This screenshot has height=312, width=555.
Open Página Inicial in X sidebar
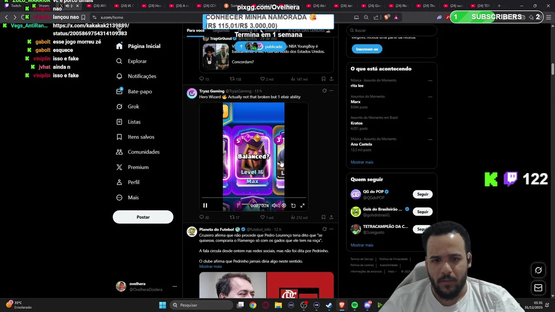tap(139, 46)
